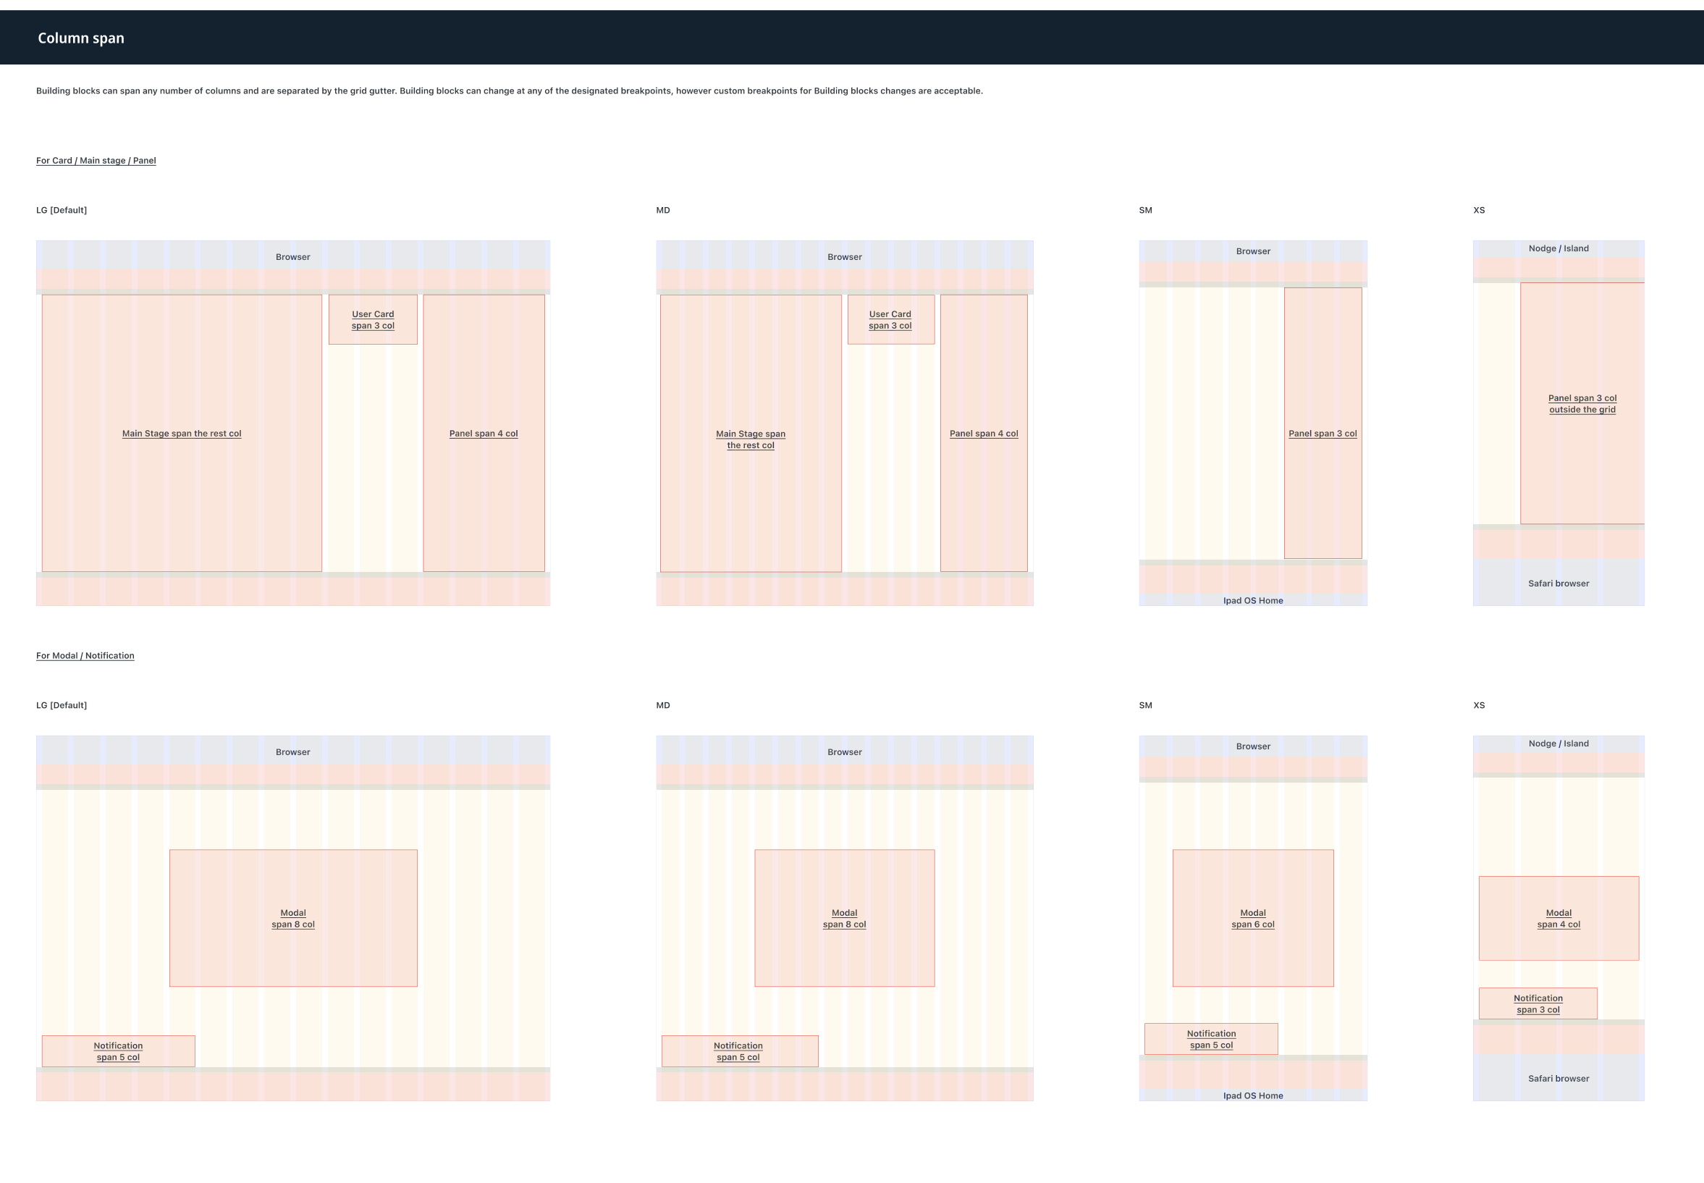Select 'Modal span 6 col' in SM layout
Screen dimensions: 1704x1183
click(x=1252, y=919)
